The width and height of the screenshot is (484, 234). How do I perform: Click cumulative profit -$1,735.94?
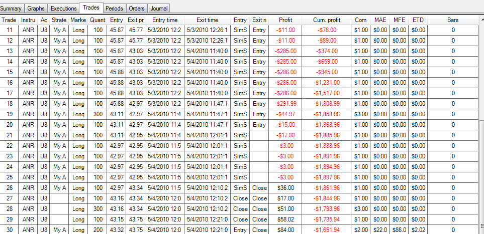pyautogui.click(x=327, y=219)
